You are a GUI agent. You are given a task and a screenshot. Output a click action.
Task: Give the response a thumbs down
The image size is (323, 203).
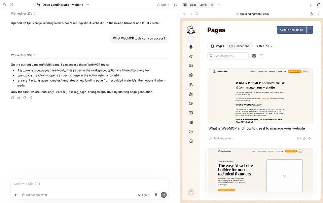(25, 98)
